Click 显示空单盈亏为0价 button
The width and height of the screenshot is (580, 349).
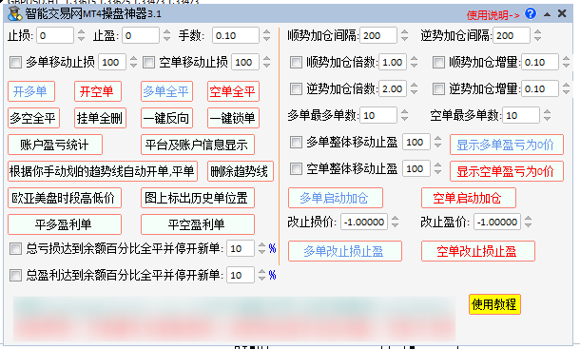click(507, 171)
